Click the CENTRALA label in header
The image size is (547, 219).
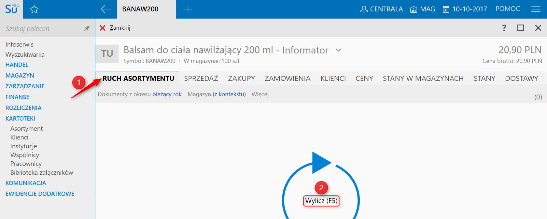(x=386, y=9)
